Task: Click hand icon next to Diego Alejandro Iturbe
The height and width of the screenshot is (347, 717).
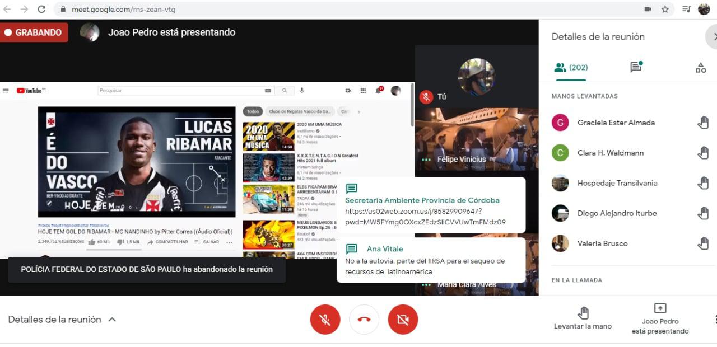Action: [703, 213]
